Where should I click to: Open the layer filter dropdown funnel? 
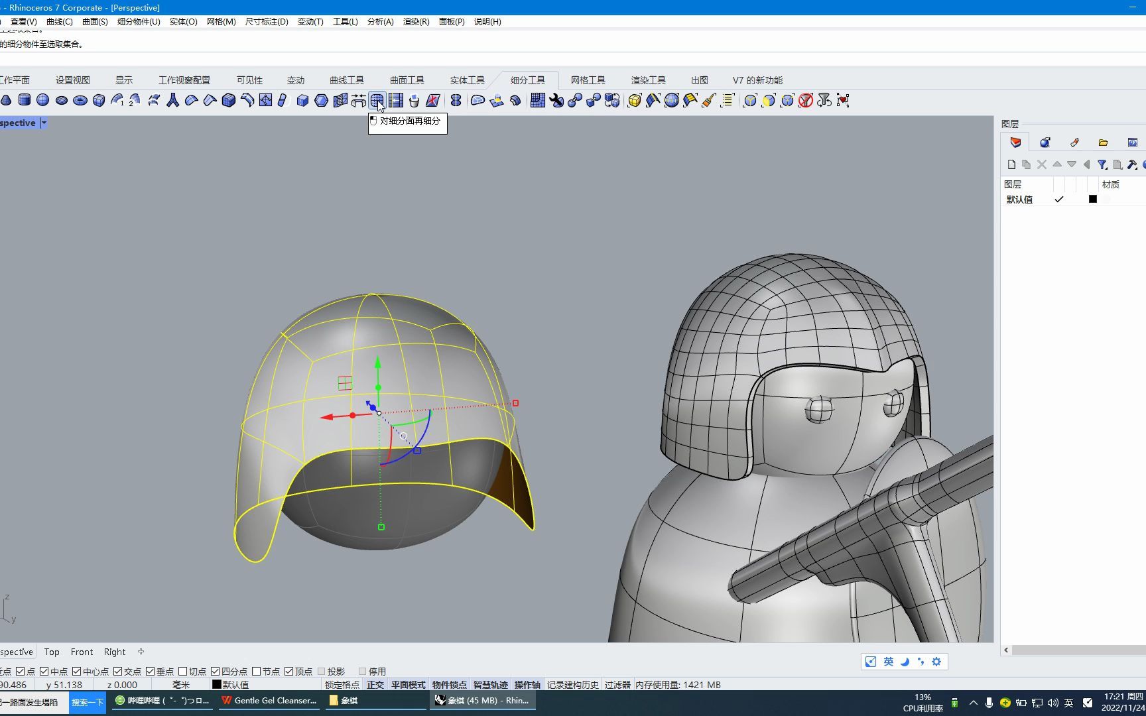tap(1102, 164)
